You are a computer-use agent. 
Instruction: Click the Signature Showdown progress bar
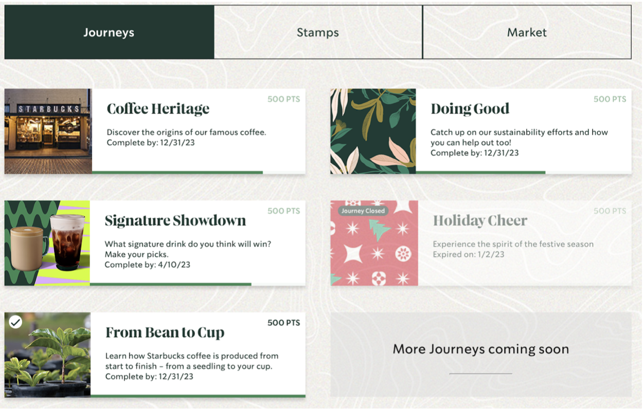pyautogui.click(x=171, y=284)
